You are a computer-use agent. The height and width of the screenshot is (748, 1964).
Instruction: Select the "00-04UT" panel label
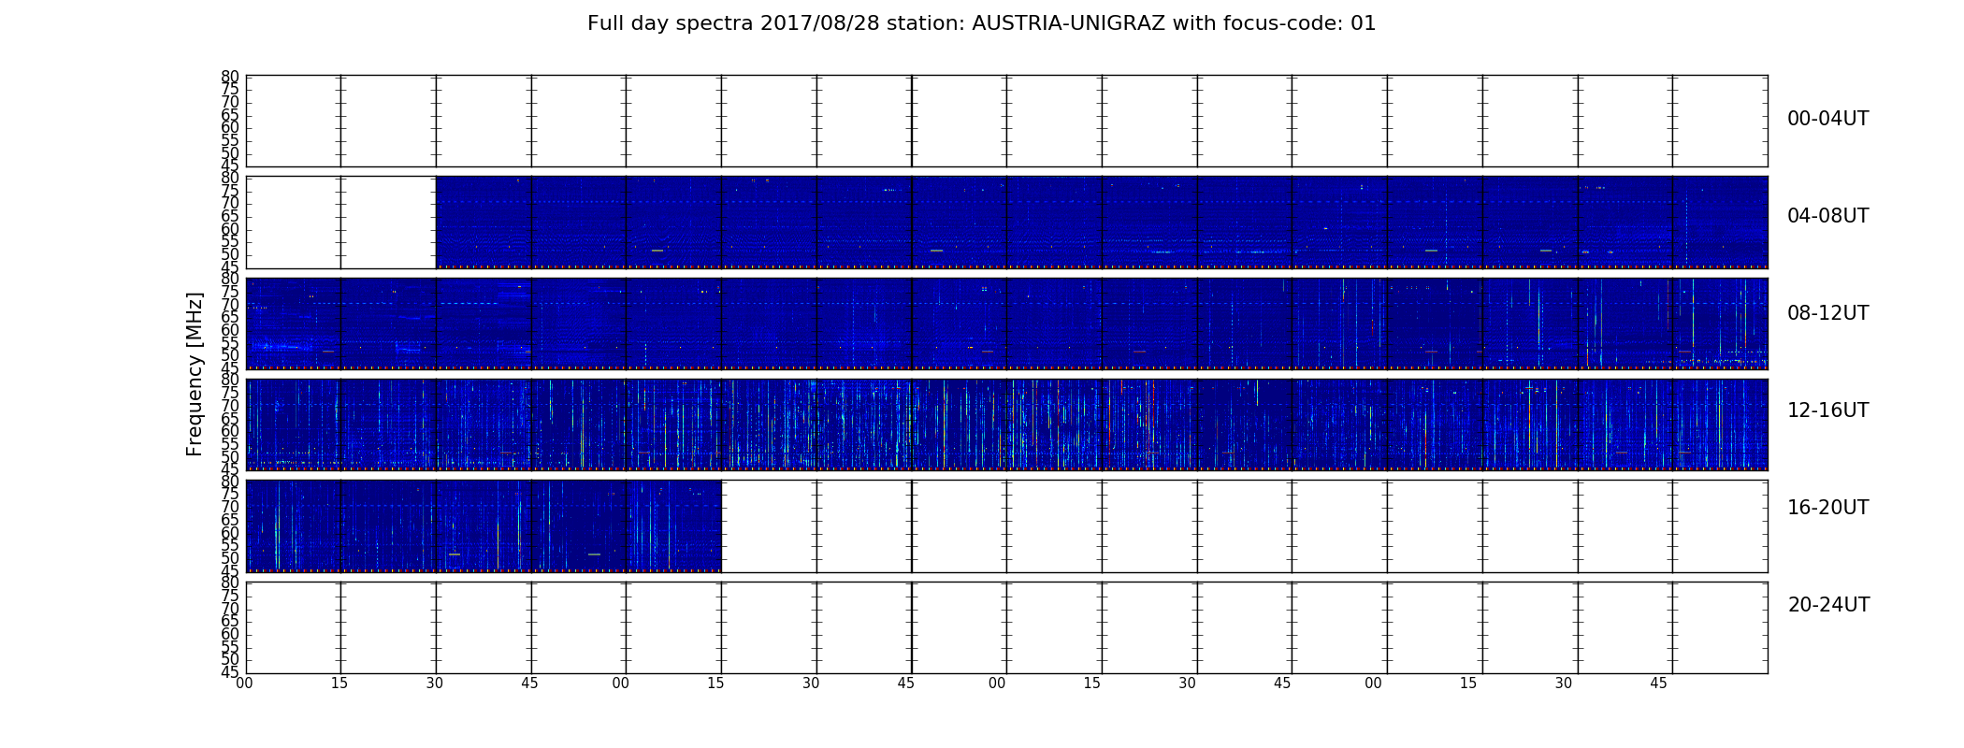point(1828,119)
